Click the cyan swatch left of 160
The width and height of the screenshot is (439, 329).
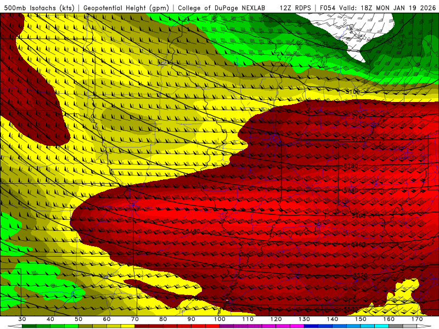click(x=381, y=326)
